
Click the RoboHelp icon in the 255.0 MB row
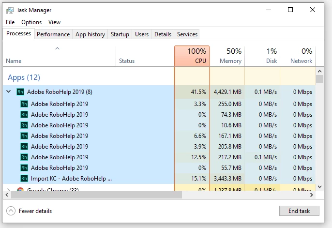(24, 104)
